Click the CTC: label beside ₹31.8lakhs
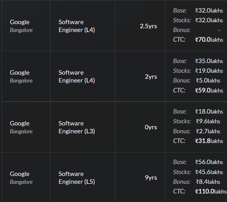 pos(179,141)
